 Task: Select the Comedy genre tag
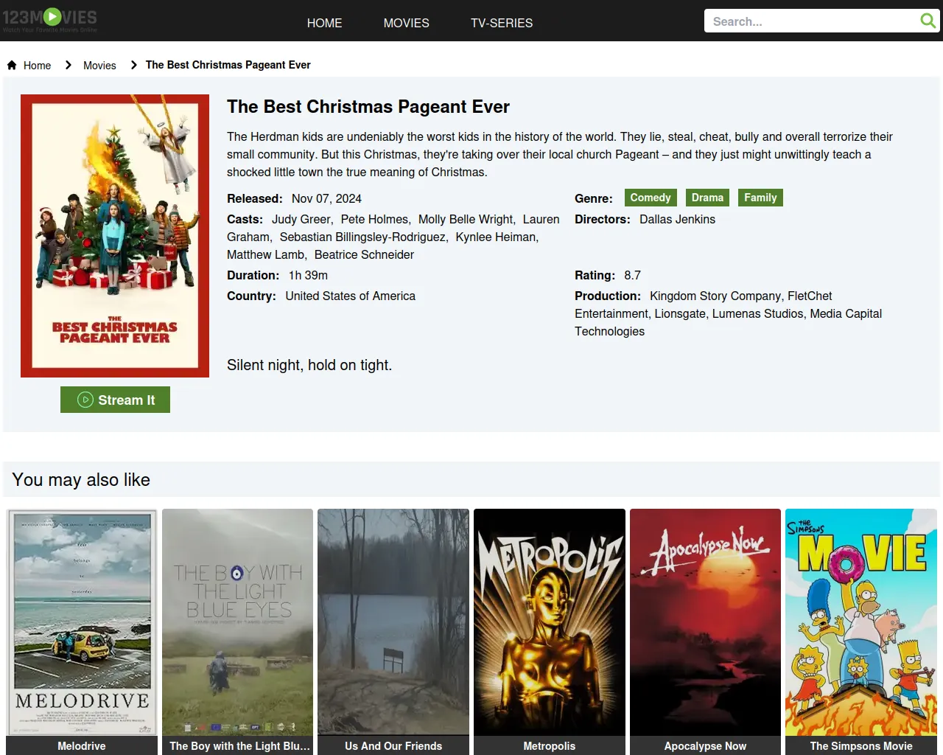650,198
